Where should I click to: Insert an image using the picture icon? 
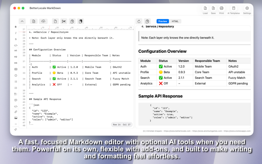16,118
